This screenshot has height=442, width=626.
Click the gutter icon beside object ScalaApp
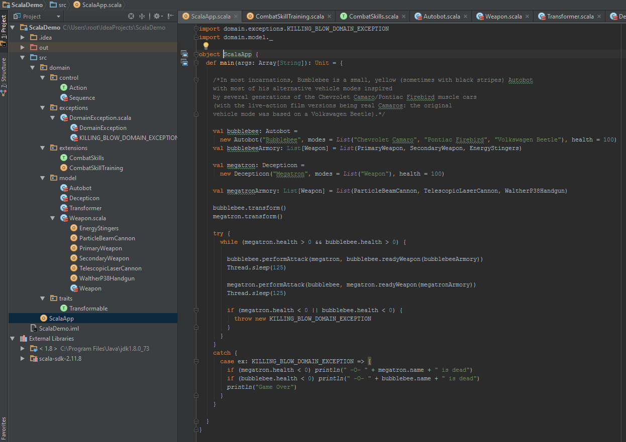click(184, 54)
